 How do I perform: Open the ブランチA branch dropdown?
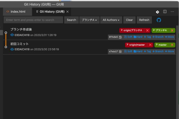[x=89, y=20]
